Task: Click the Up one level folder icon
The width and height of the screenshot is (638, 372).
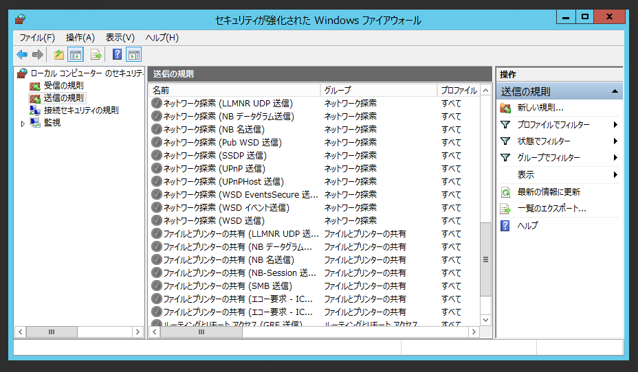Action: pos(59,54)
